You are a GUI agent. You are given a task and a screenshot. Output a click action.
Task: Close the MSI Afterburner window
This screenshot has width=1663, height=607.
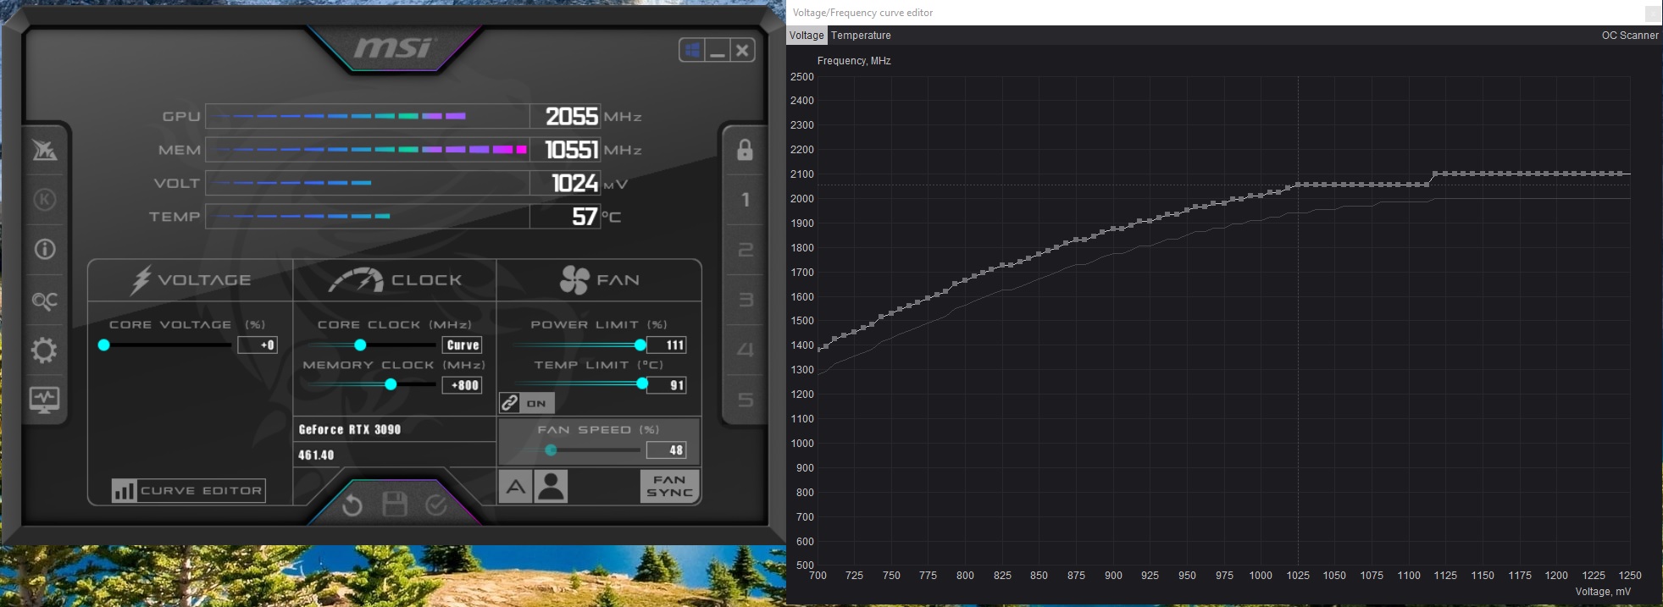(742, 50)
